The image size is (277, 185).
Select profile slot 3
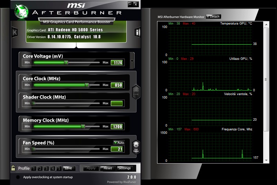pos(46,168)
